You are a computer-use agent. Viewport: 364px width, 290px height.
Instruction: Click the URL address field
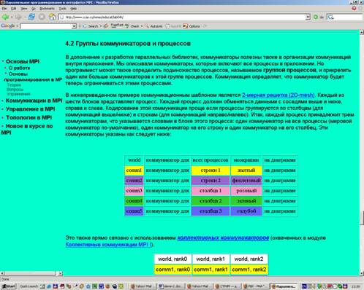pyautogui.click(x=182, y=17)
